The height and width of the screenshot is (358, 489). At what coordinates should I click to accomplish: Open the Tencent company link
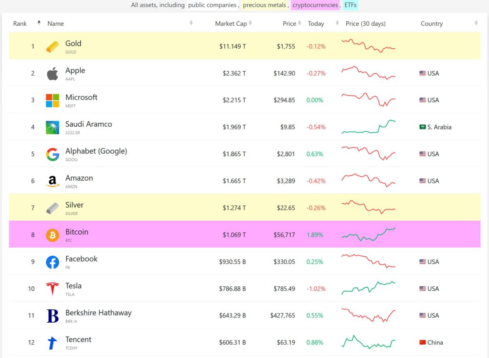pyautogui.click(x=78, y=339)
